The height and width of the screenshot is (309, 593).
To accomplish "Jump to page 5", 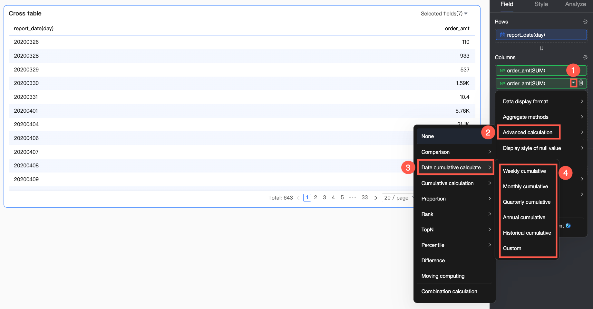I will point(342,198).
